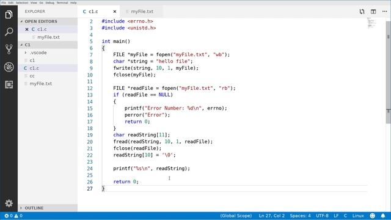Click the editor vertical scrollbar
Image resolution: width=391 pixels, height=220 pixels.
389,72
